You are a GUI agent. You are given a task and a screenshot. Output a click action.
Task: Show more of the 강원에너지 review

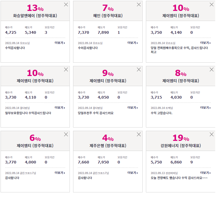pos(205,173)
